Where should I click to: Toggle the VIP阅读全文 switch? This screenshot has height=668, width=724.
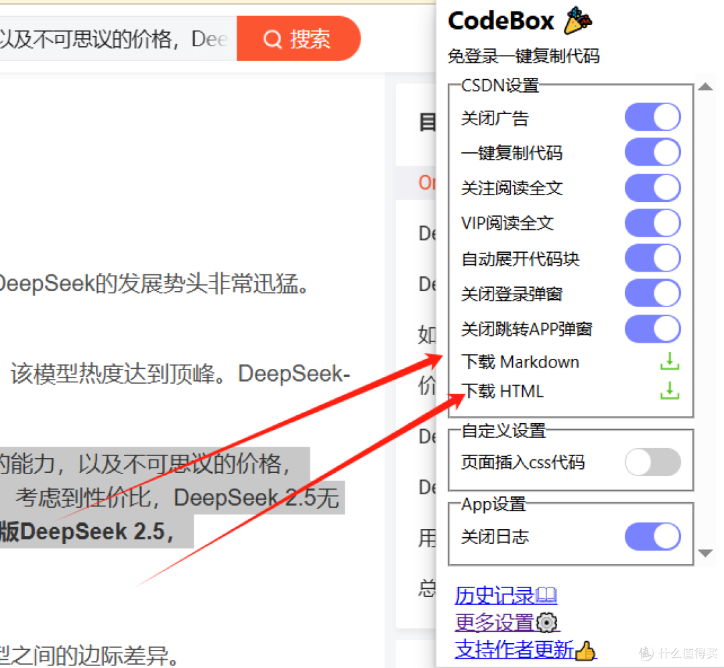tap(652, 223)
